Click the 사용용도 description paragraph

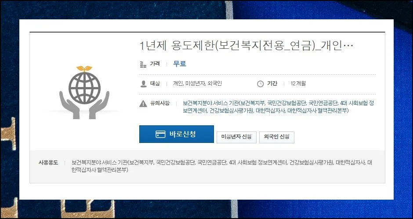(222, 166)
